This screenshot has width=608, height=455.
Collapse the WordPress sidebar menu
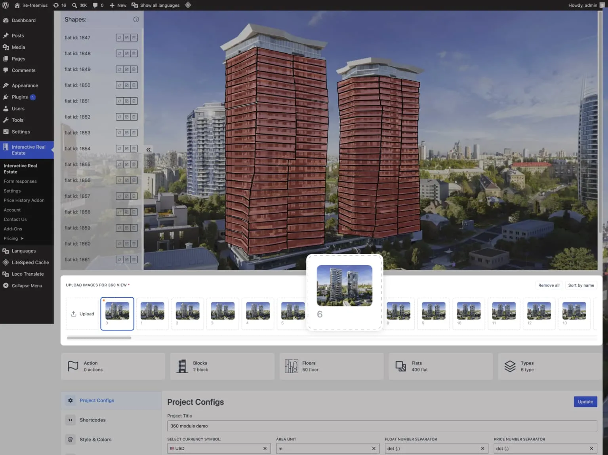click(x=27, y=285)
